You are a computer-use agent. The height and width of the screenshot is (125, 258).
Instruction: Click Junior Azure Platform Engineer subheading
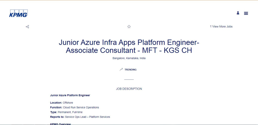pos(70,95)
